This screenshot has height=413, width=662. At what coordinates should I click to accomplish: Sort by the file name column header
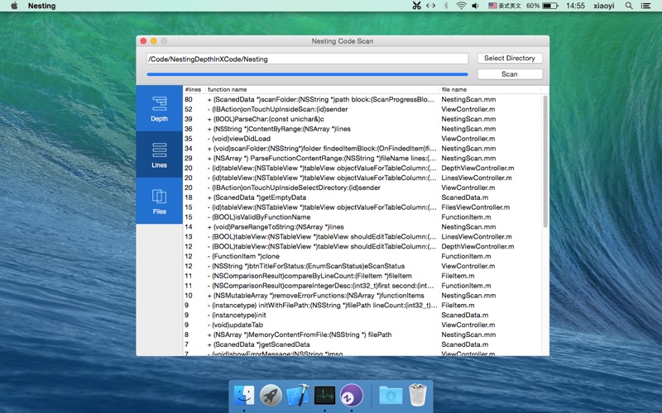pos(491,89)
